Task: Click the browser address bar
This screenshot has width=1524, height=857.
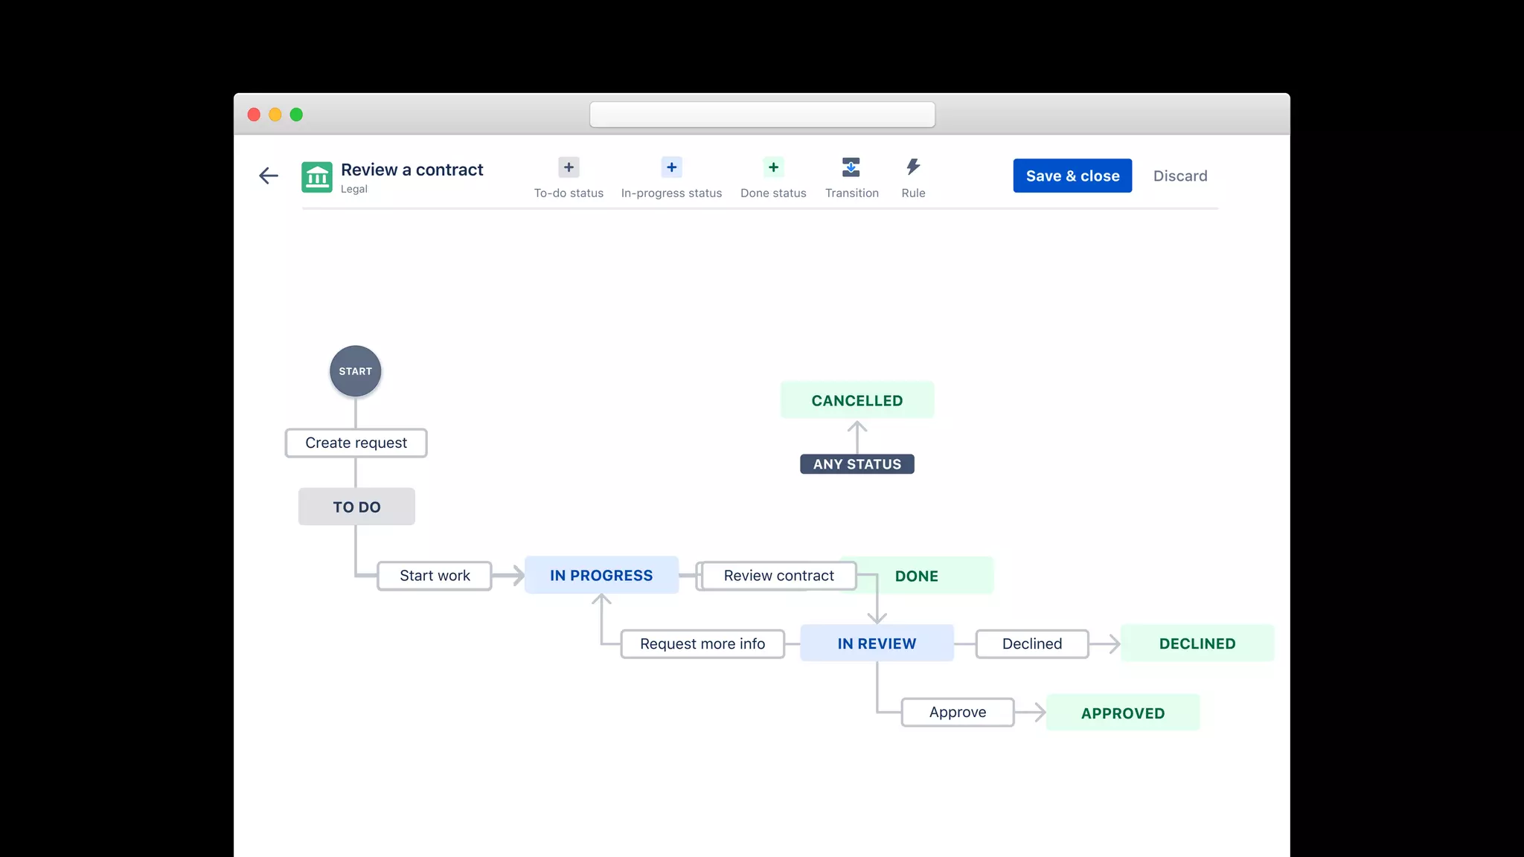Action: click(762, 115)
